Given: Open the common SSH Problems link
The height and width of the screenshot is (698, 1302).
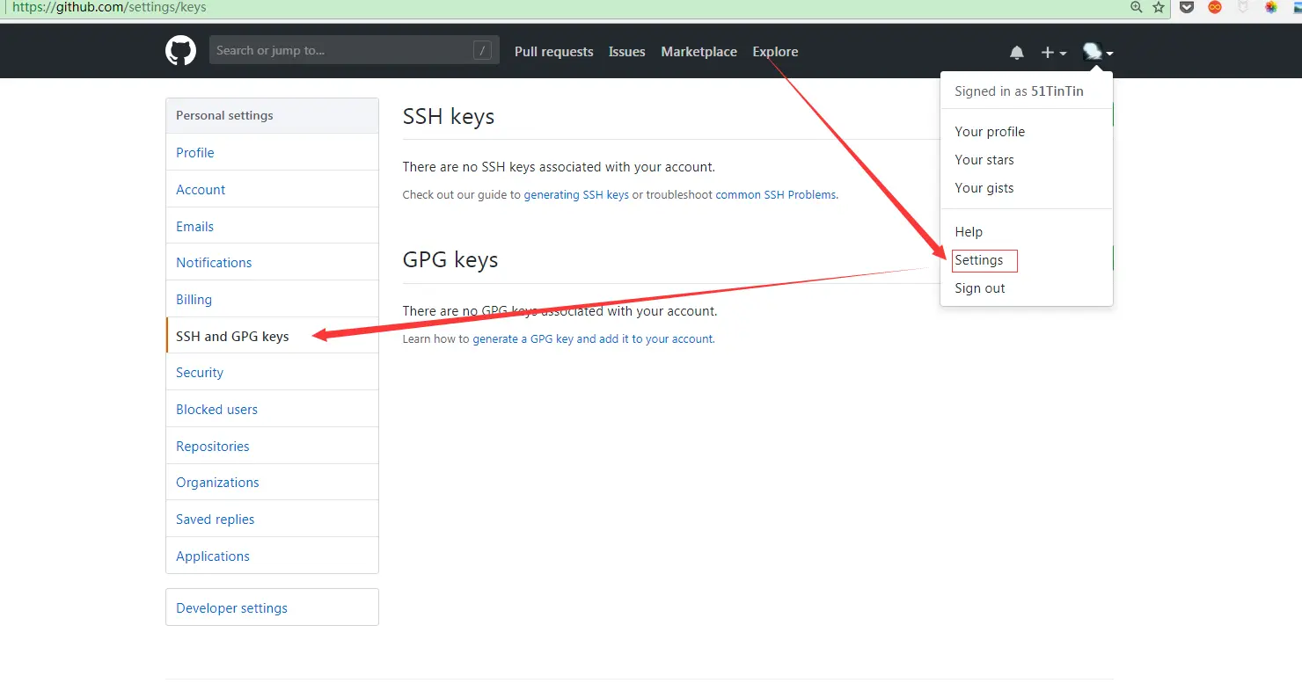Looking at the screenshot, I should coord(775,195).
